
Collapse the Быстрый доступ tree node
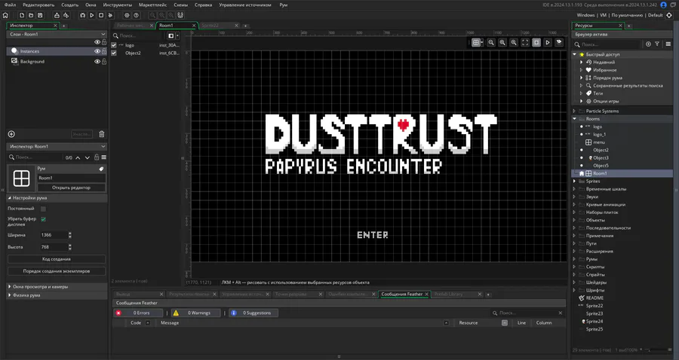(x=575, y=54)
